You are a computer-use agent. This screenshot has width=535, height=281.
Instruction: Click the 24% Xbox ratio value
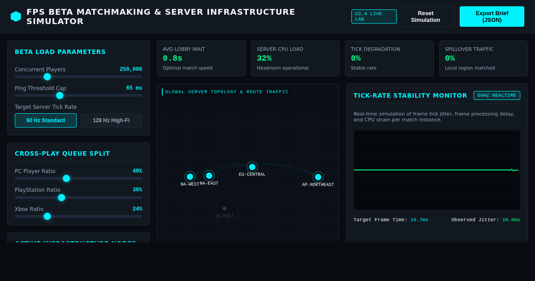(137, 209)
